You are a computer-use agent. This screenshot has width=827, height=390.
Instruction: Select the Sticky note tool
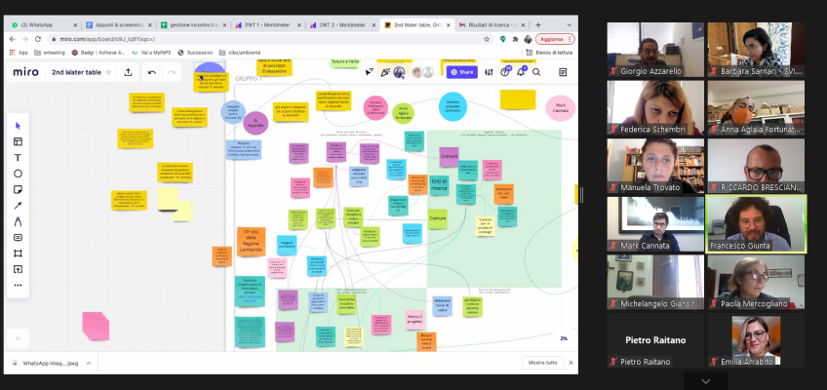[18, 190]
